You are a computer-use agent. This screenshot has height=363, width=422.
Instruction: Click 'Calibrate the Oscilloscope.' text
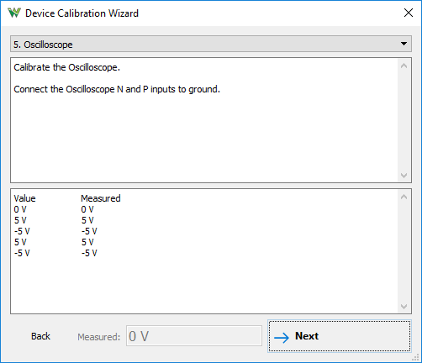tap(67, 67)
